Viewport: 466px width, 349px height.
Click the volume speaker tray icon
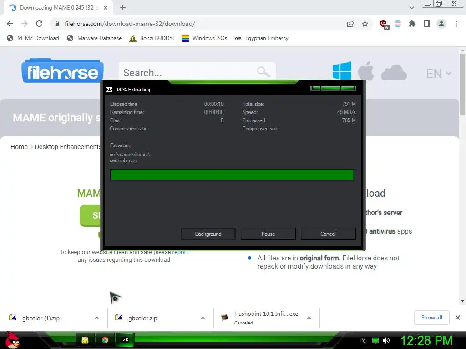coord(386,340)
